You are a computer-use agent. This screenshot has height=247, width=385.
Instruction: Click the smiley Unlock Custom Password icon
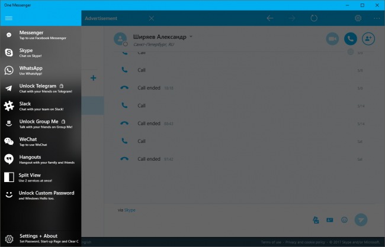(9, 194)
